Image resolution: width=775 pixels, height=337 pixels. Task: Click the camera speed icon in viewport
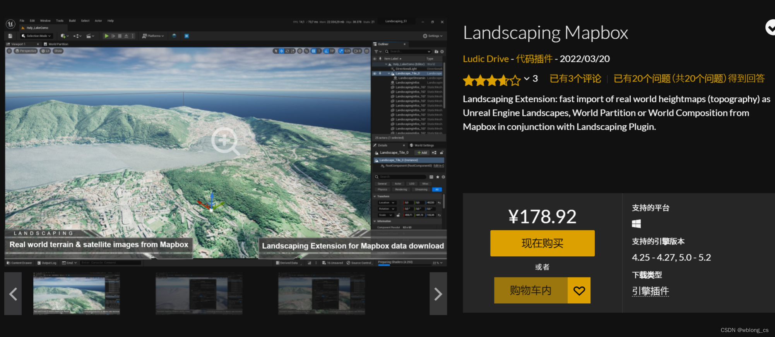click(357, 51)
